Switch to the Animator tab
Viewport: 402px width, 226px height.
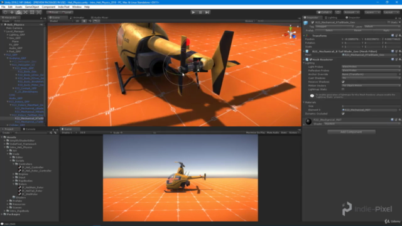77,18
